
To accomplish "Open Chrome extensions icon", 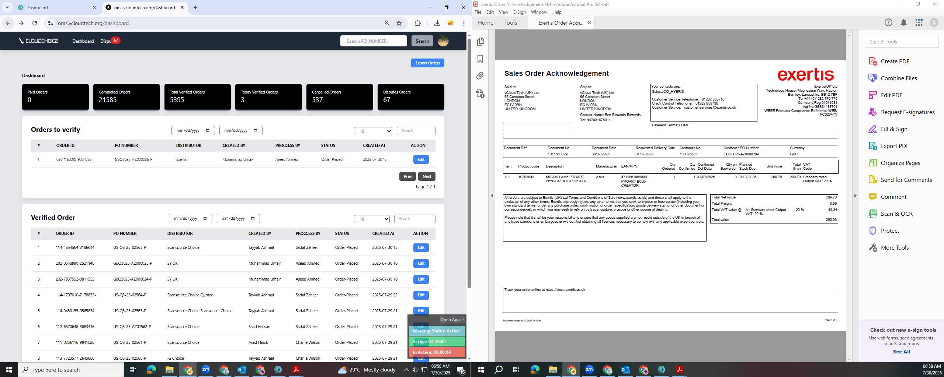I will 417,23.
